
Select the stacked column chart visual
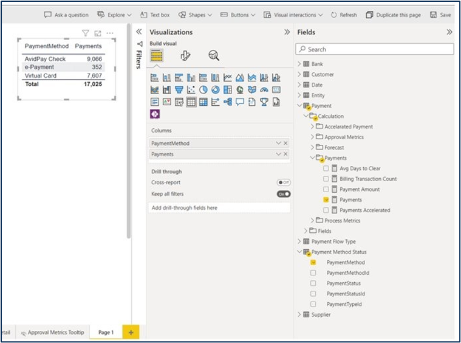[166, 78]
